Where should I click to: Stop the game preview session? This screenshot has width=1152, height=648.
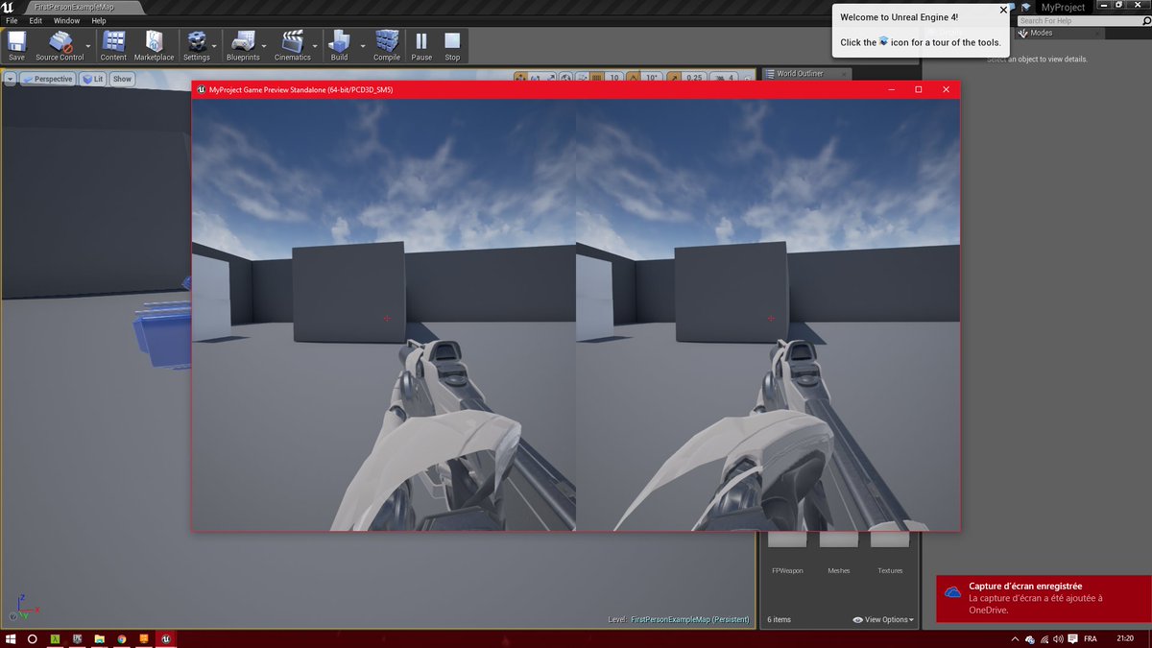452,46
